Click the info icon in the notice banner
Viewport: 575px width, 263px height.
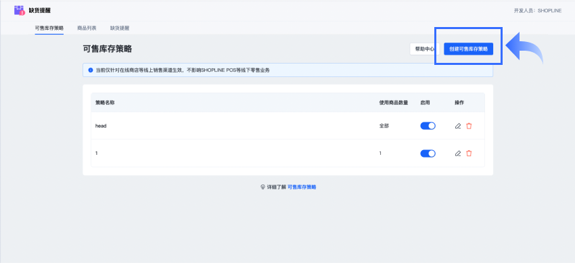(91, 70)
